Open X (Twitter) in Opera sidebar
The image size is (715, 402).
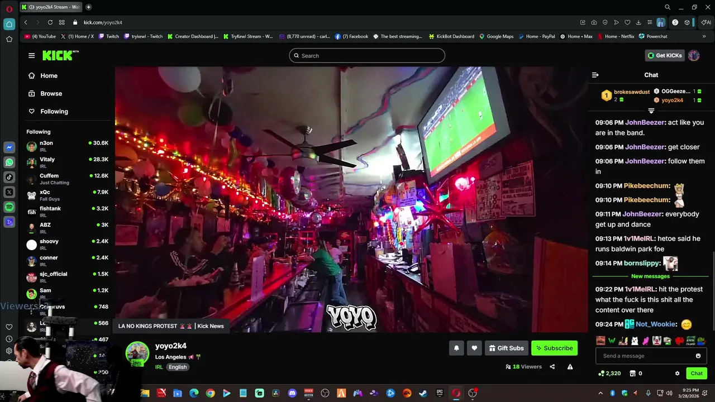pyautogui.click(x=9, y=192)
